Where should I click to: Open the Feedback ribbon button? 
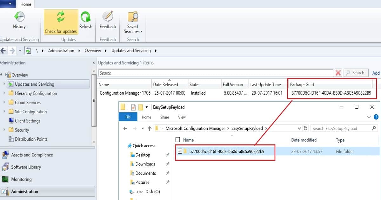[108, 21]
